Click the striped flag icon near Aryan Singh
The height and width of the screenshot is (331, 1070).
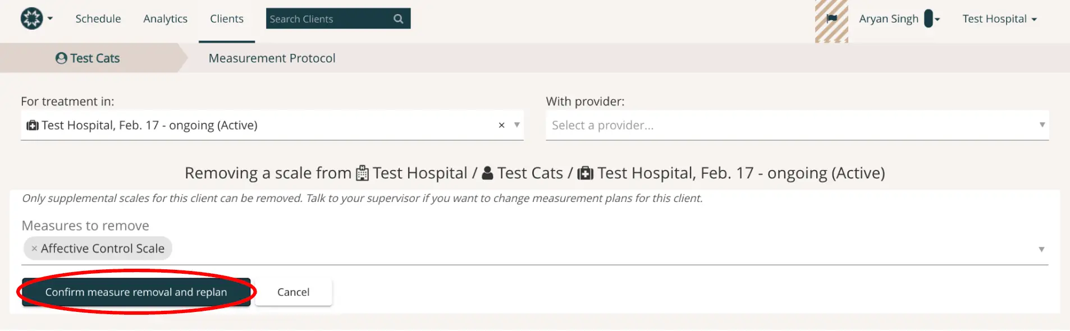[831, 19]
